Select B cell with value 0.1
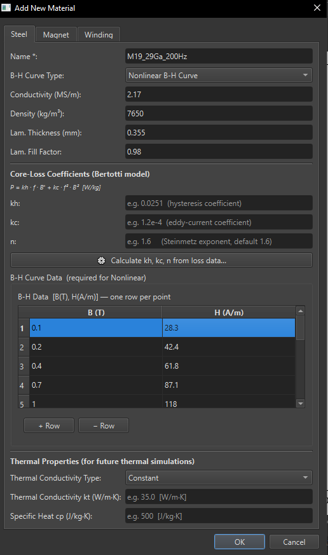 click(x=96, y=328)
